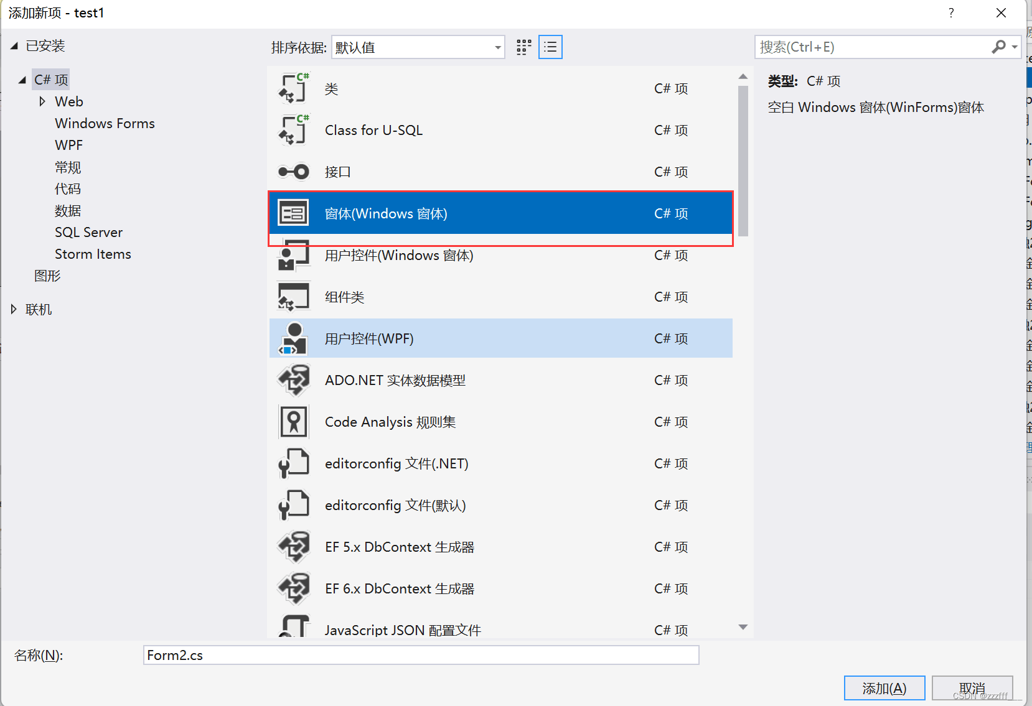Collapse the 已安装 installed section
The width and height of the screenshot is (1032, 706).
(14, 45)
